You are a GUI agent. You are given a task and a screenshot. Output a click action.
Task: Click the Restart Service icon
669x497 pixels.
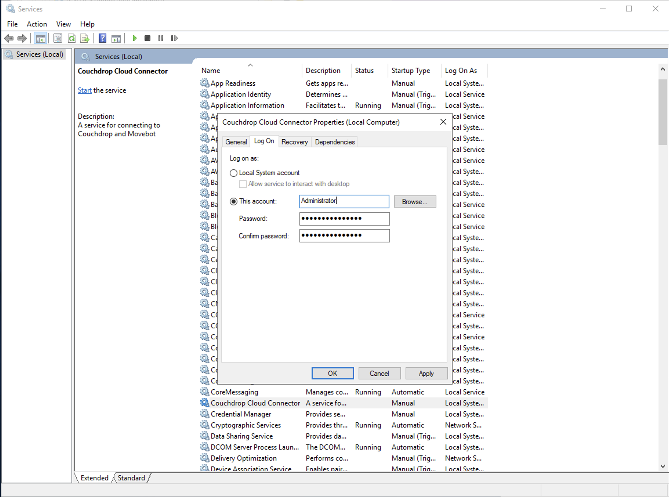pos(174,38)
